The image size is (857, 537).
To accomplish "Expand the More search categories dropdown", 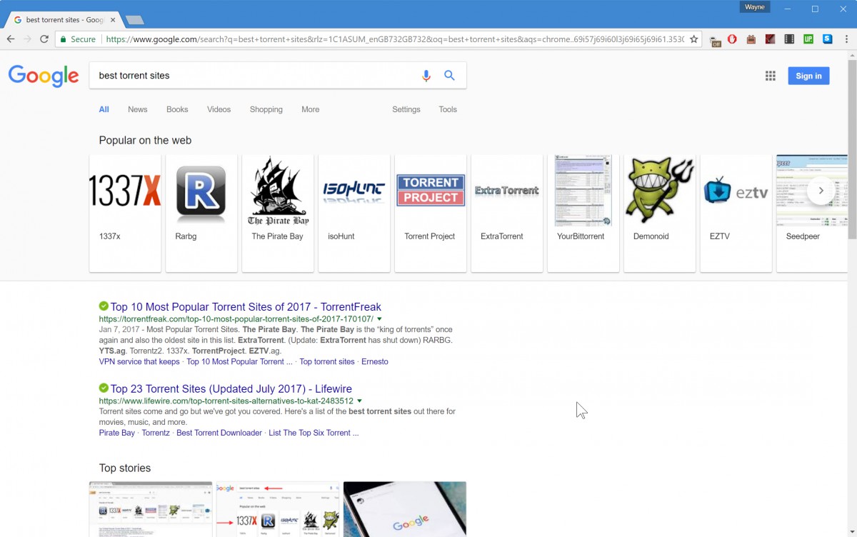I will (310, 109).
